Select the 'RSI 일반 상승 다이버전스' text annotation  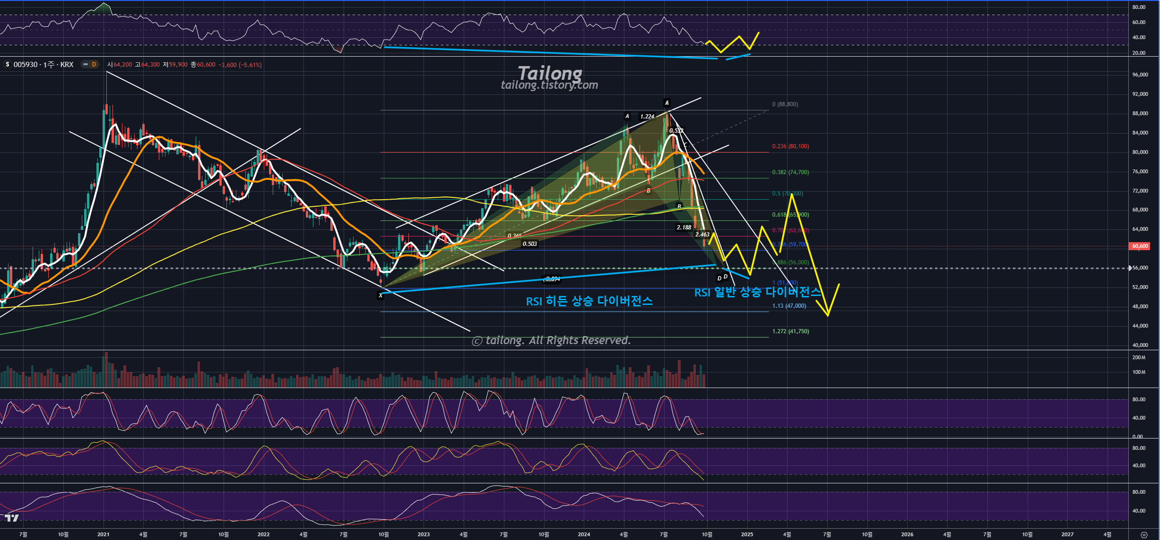[x=757, y=292]
